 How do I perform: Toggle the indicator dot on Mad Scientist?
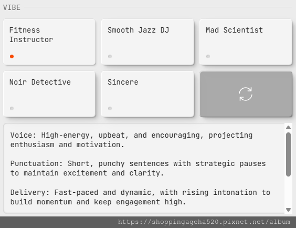coord(208,56)
